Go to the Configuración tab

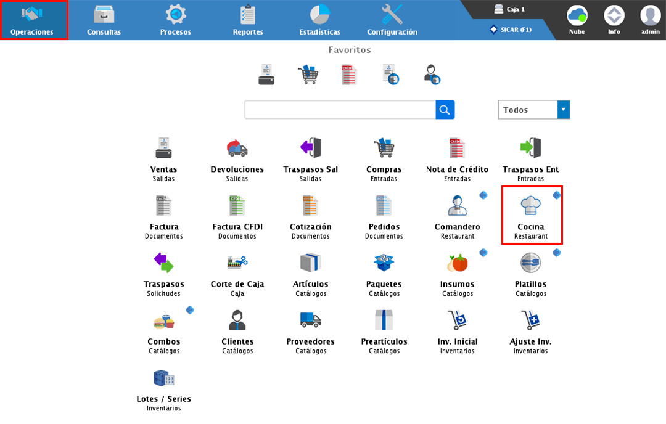392,20
